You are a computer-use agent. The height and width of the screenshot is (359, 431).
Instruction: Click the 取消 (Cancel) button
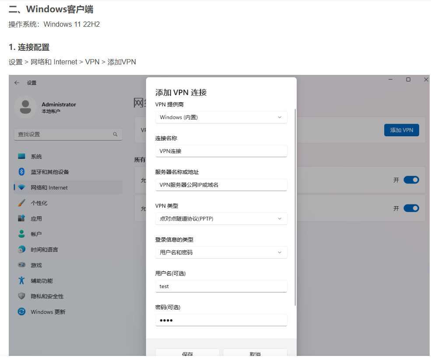(255, 352)
